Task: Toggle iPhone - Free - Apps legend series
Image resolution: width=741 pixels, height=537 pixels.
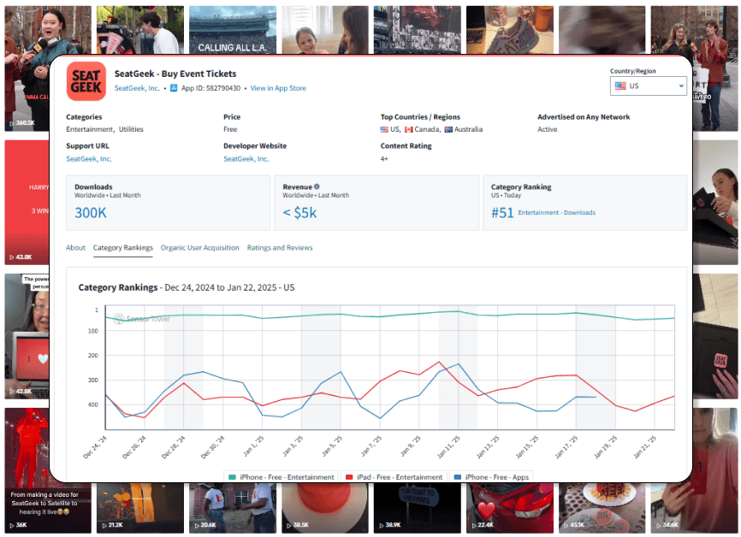Action: pos(492,477)
